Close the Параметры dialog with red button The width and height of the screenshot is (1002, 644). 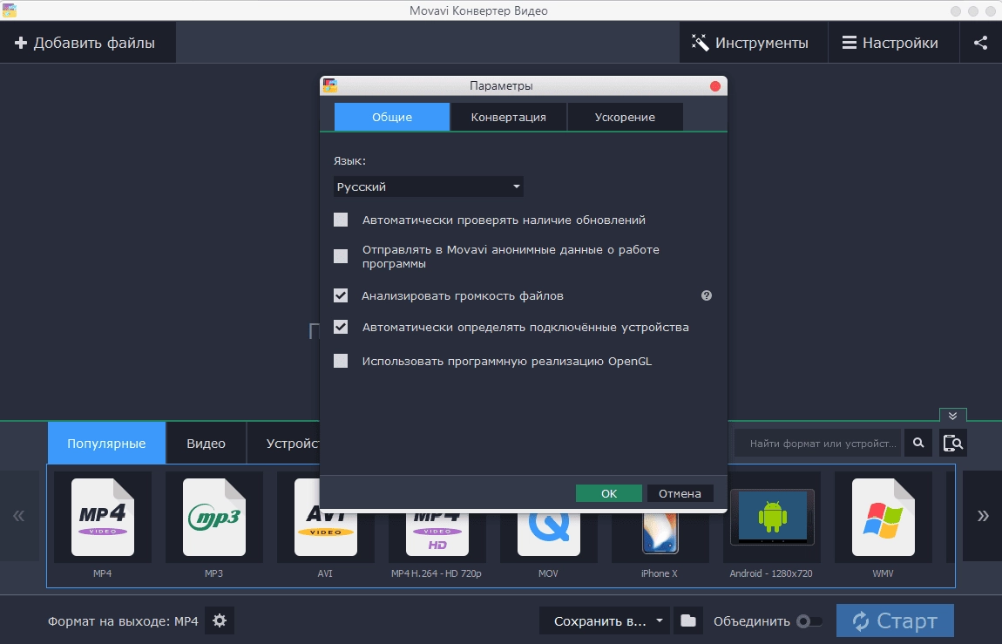point(715,85)
